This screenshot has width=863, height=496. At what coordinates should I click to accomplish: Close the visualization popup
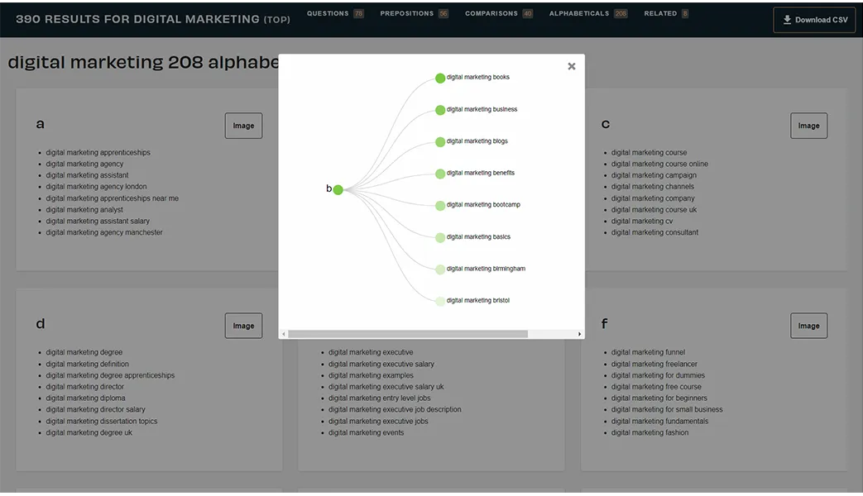[571, 66]
